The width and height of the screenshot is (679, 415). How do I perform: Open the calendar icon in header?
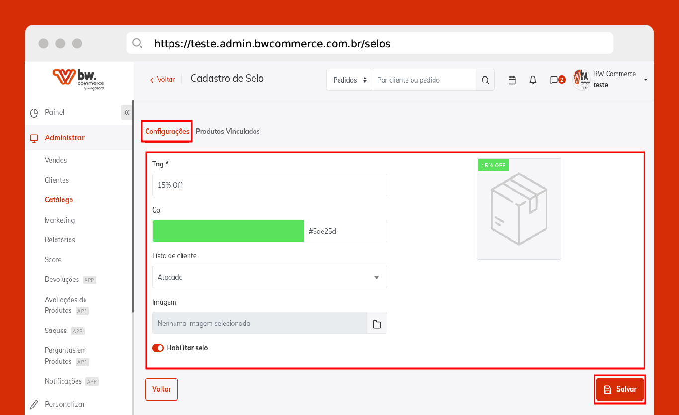[x=512, y=80]
